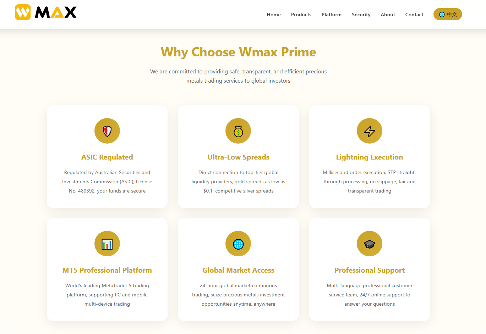Image resolution: width=486 pixels, height=334 pixels.
Task: Click the Lightning Execution heading
Action: click(370, 157)
